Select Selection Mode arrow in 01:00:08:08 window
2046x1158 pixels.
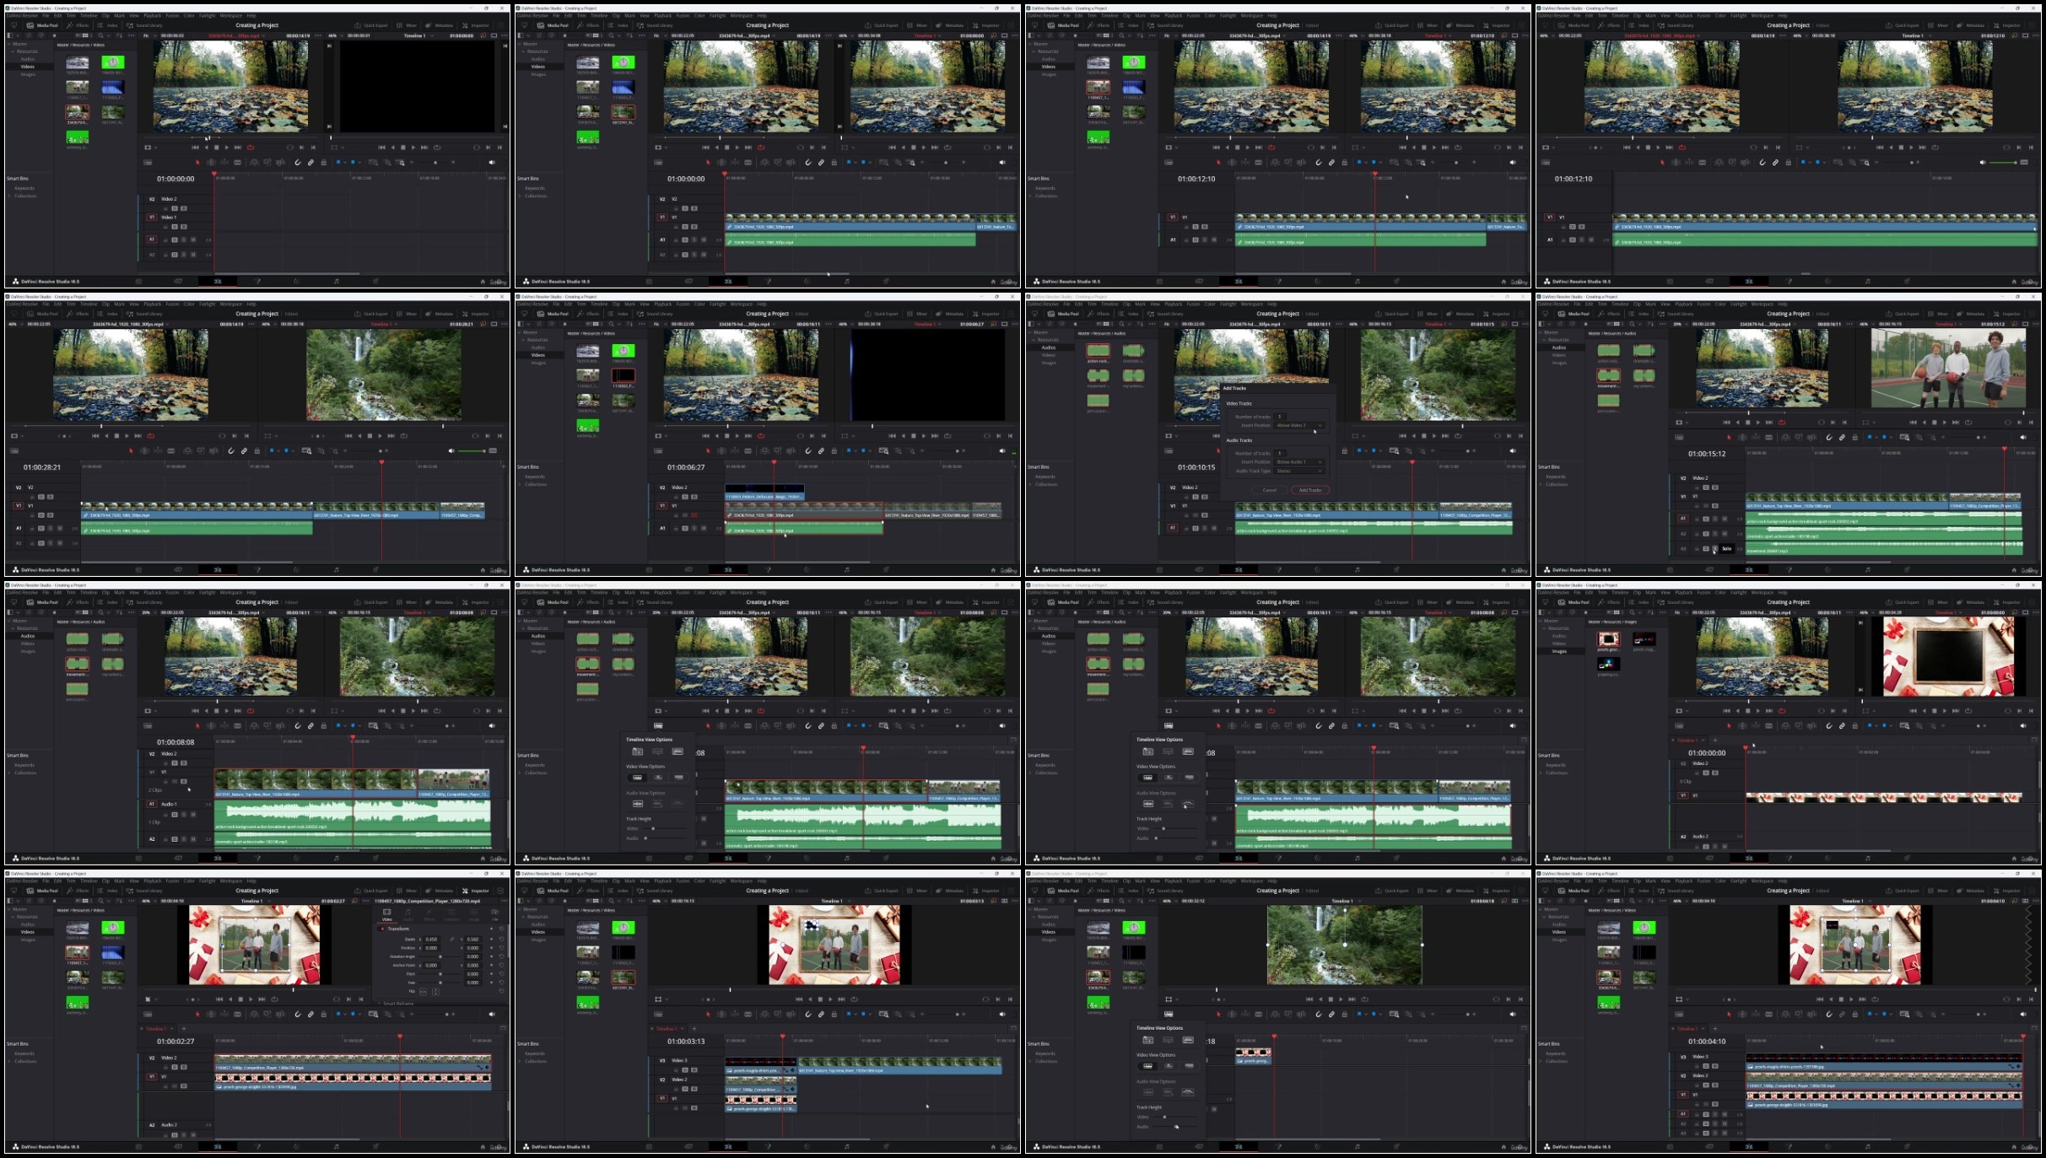197,725
